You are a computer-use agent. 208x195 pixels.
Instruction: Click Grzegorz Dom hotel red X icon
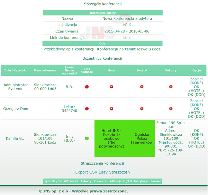111,109
